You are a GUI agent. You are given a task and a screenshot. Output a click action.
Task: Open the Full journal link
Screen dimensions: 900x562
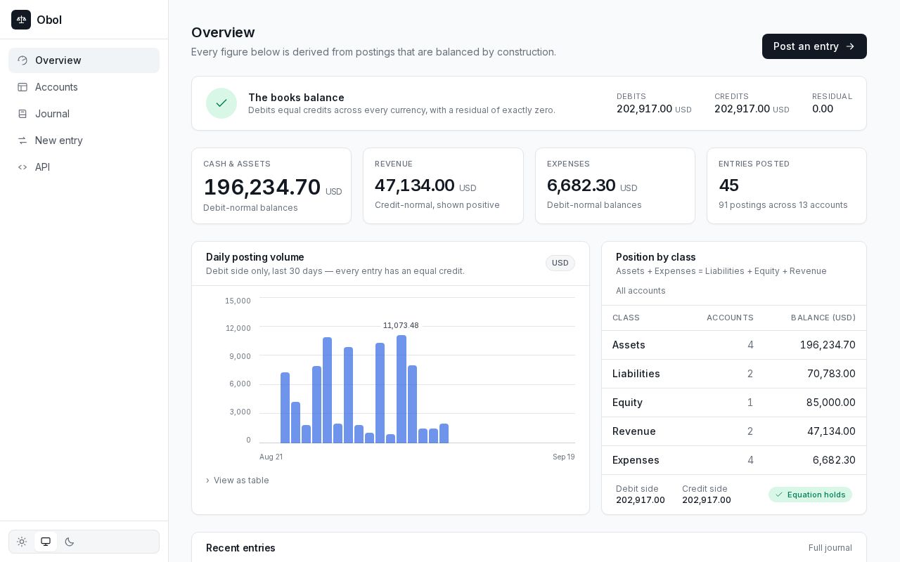pyautogui.click(x=830, y=548)
